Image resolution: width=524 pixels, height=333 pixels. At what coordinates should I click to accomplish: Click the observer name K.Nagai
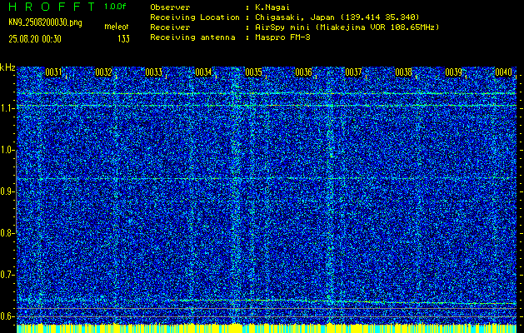point(272,7)
